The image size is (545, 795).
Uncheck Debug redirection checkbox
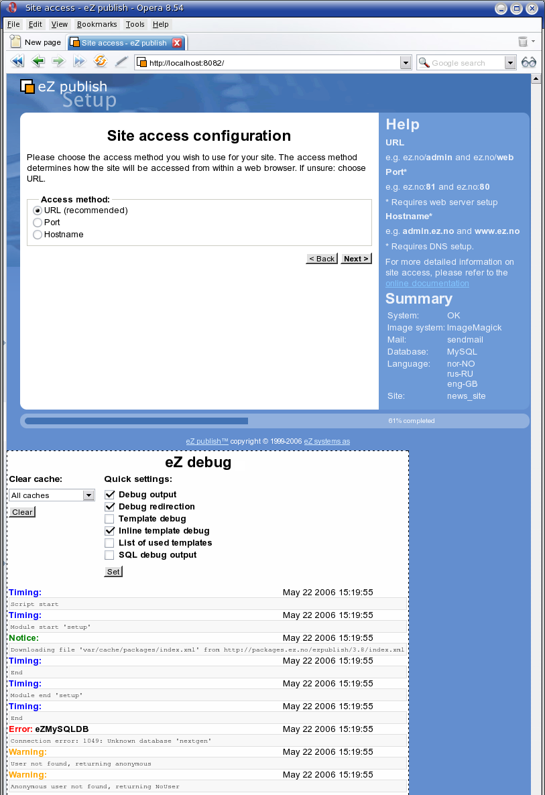109,507
